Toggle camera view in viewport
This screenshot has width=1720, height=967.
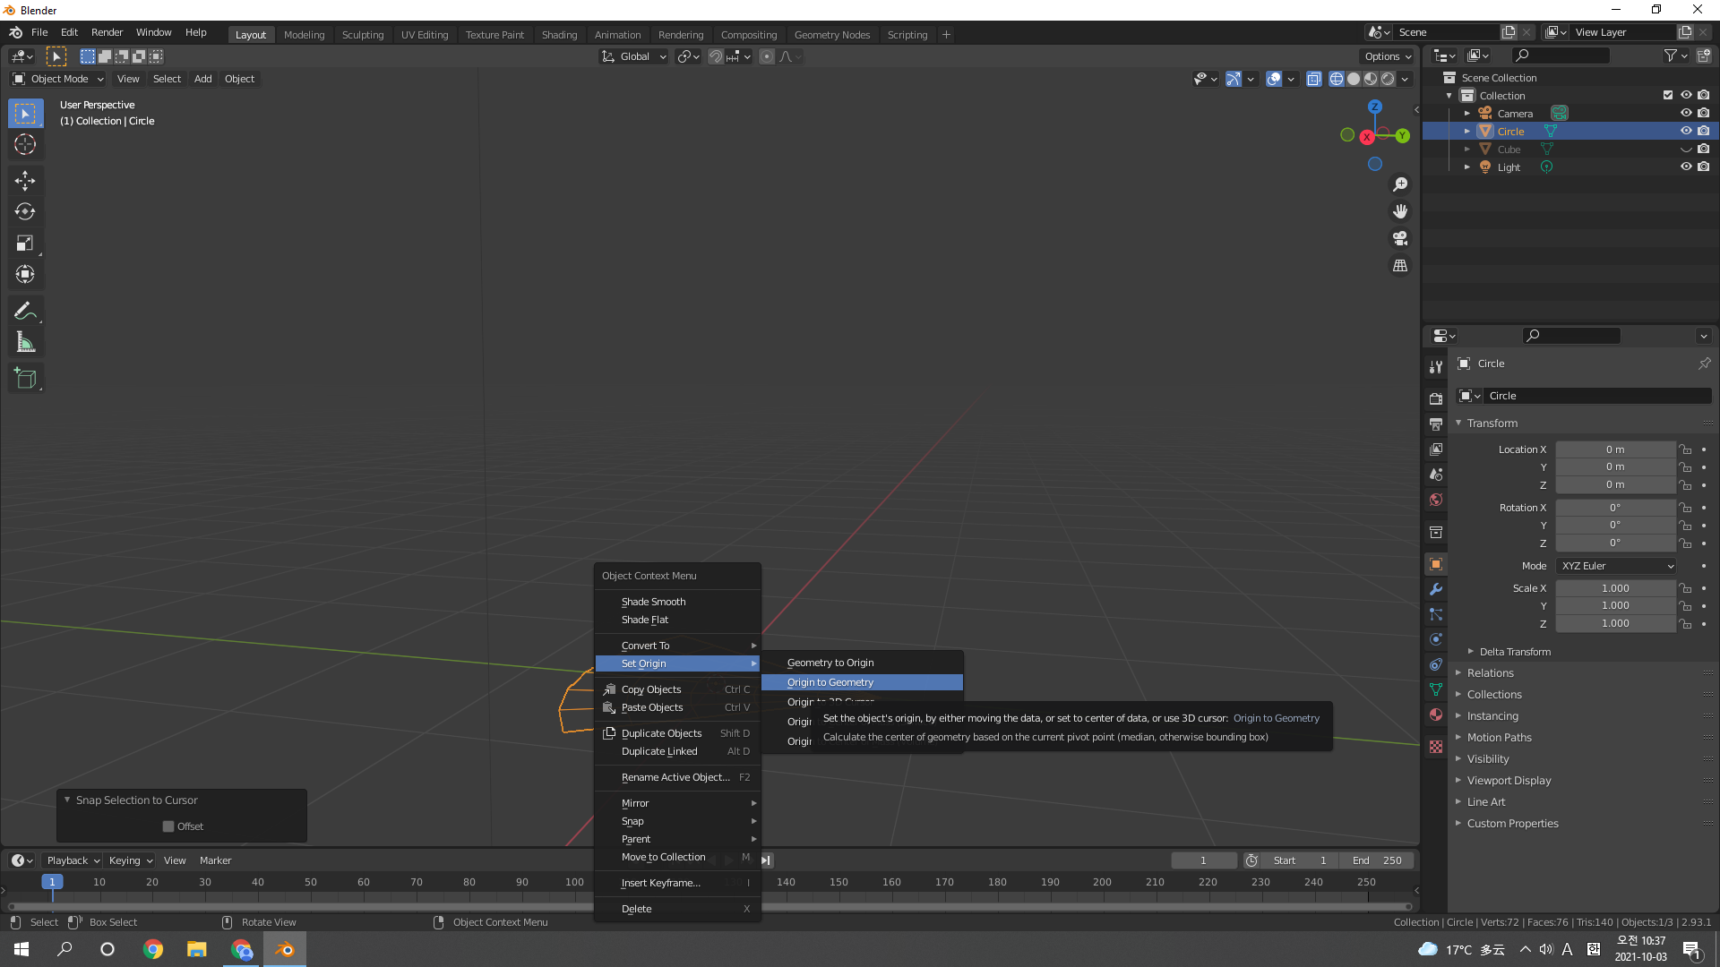point(1399,239)
